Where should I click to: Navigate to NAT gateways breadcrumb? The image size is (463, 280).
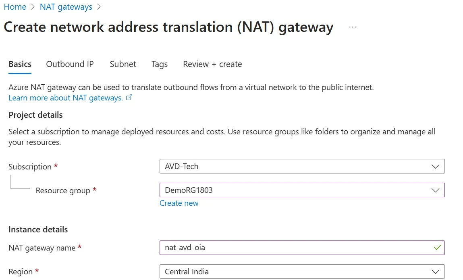click(66, 7)
